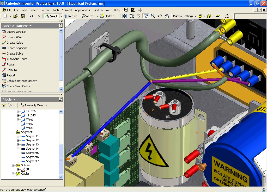Collapse the Splices folder
The height and width of the screenshot is (192, 267).
point(13,165)
